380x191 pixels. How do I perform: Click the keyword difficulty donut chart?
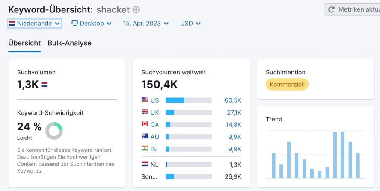[x=54, y=131]
